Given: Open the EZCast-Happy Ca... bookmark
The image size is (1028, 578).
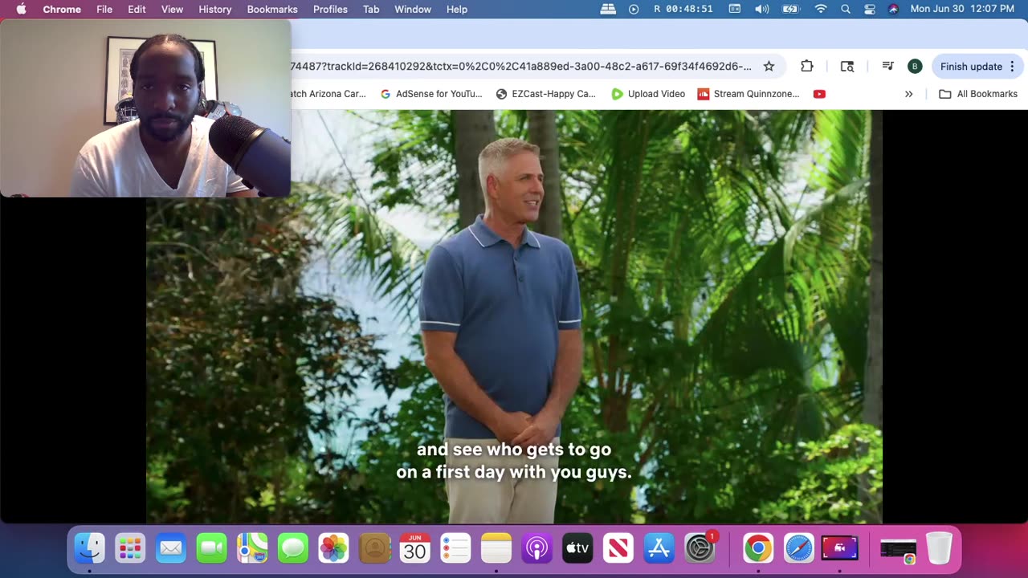Looking at the screenshot, I should click(x=546, y=94).
